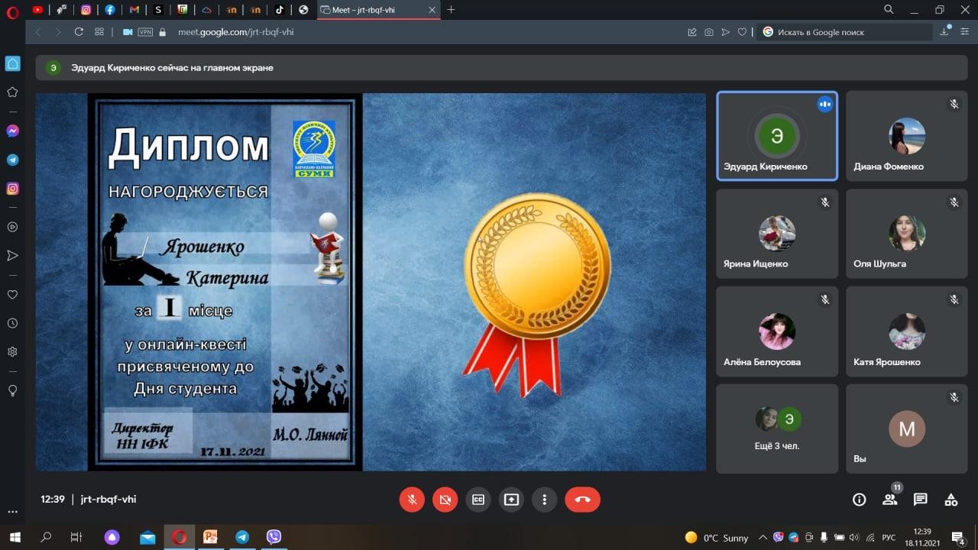The image size is (978, 550).
Task: Open the Activities panel icon
Action: (950, 500)
